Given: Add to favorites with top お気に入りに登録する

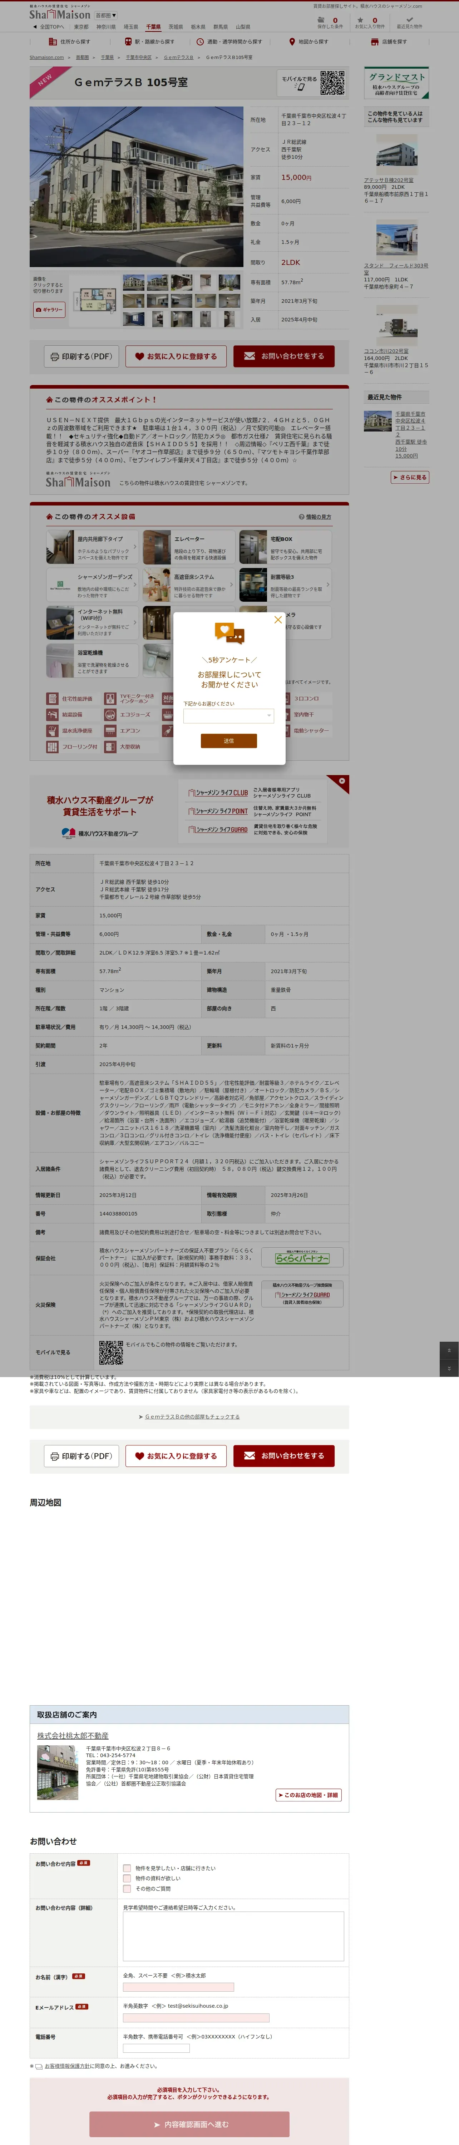Looking at the screenshot, I should pyautogui.click(x=176, y=356).
